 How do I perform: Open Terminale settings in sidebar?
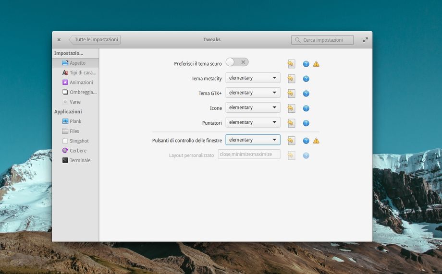(79, 160)
